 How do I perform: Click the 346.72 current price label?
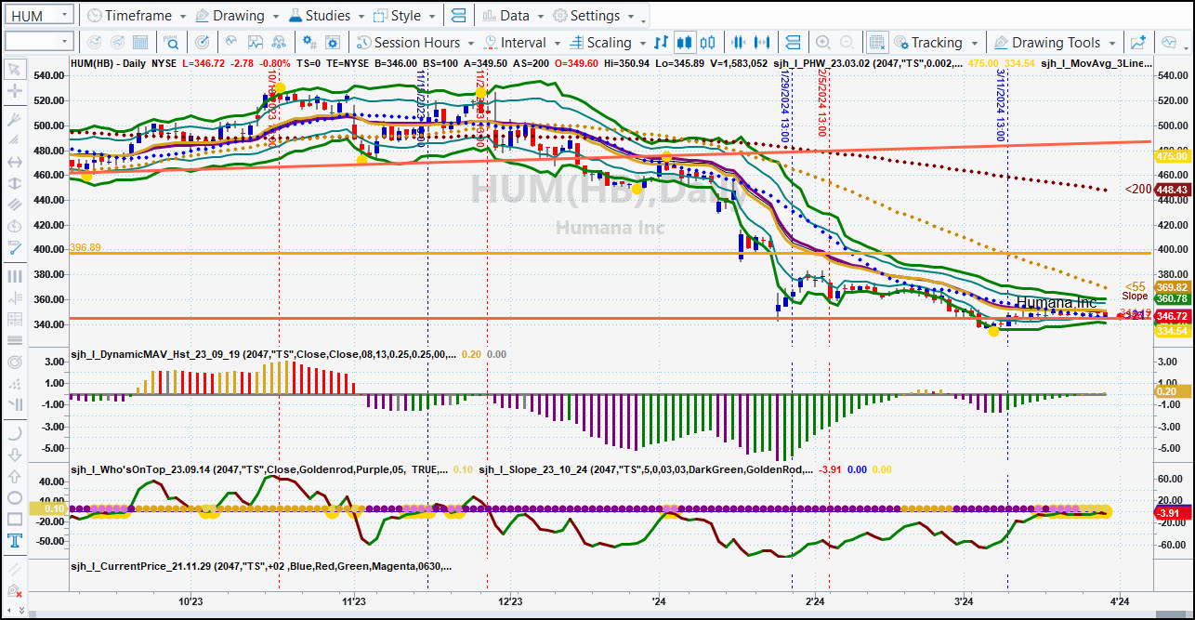tap(1172, 317)
